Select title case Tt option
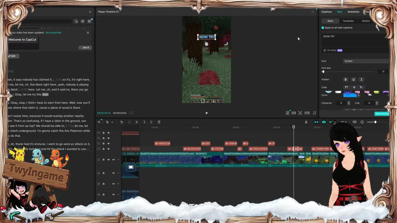The image size is (397, 223). click(x=361, y=87)
